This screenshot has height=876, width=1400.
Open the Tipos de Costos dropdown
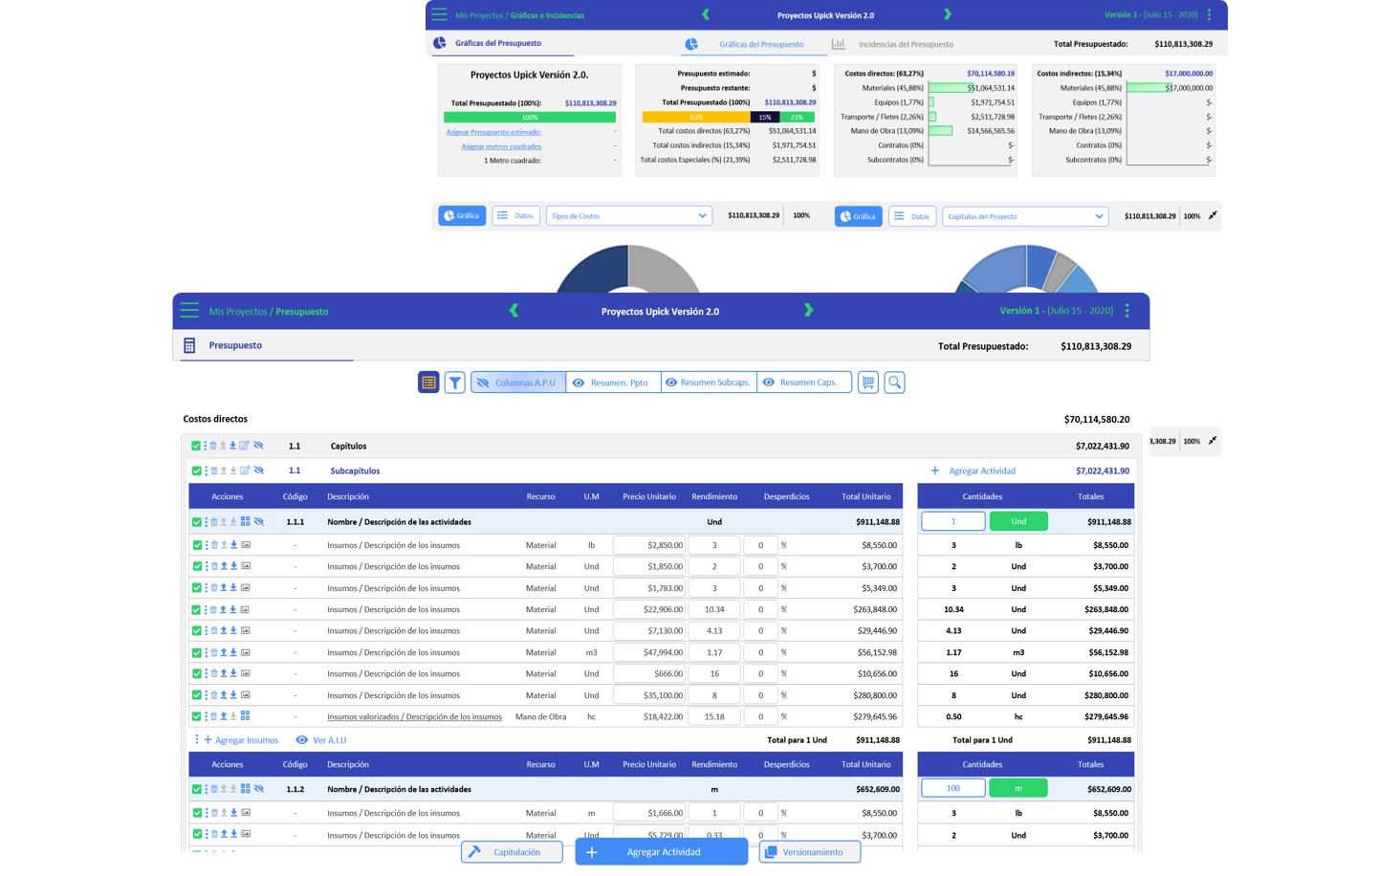coord(629,216)
